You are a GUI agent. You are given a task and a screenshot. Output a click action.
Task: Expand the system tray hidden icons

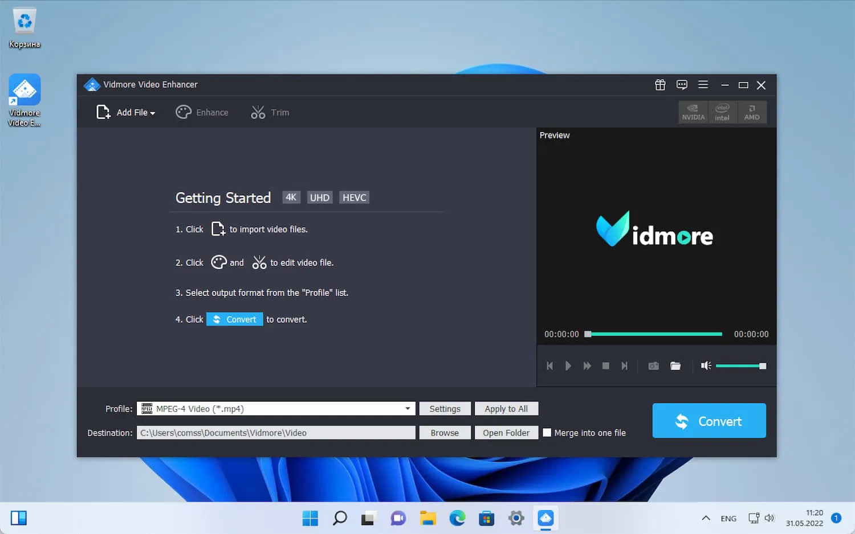(706, 518)
